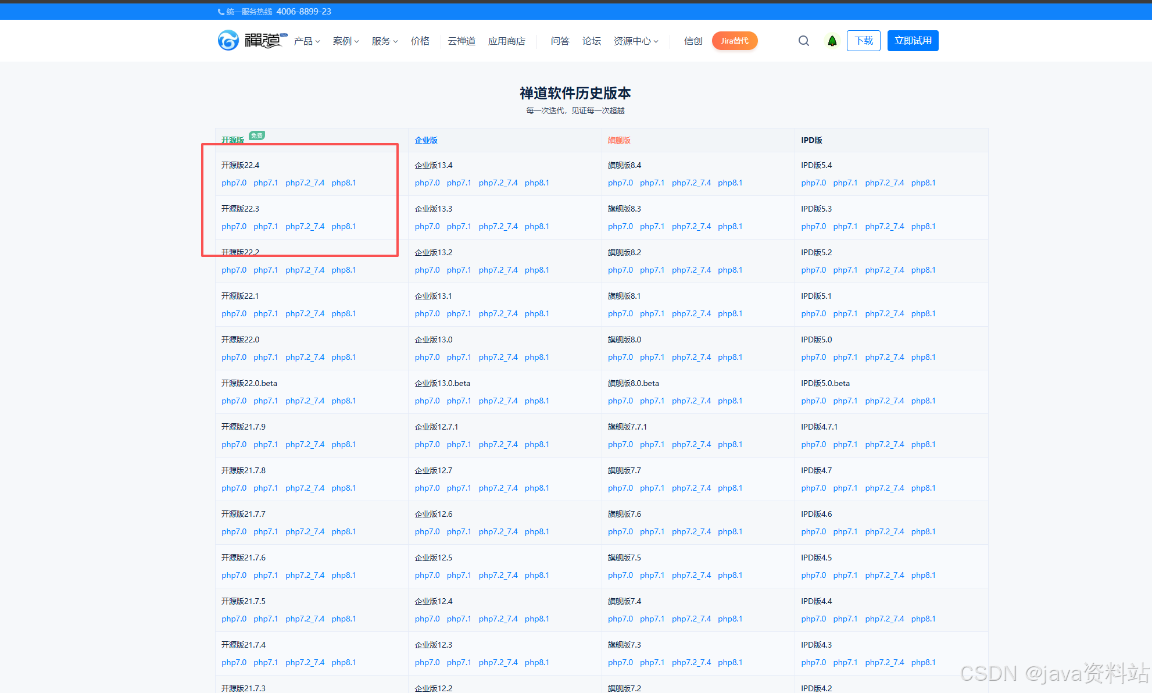Download php7.2_7.4 for 开源版21.7.6
The image size is (1152, 693).
tap(305, 575)
